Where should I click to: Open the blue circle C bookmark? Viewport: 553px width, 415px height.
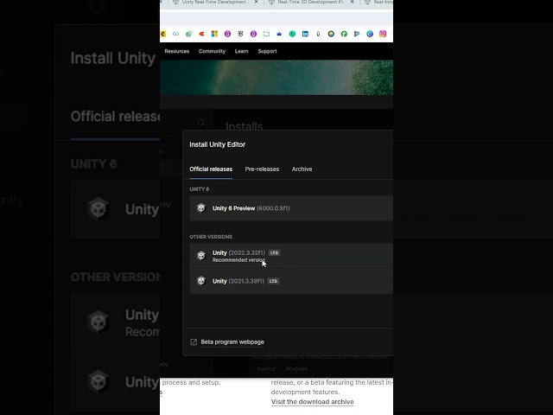[370, 34]
